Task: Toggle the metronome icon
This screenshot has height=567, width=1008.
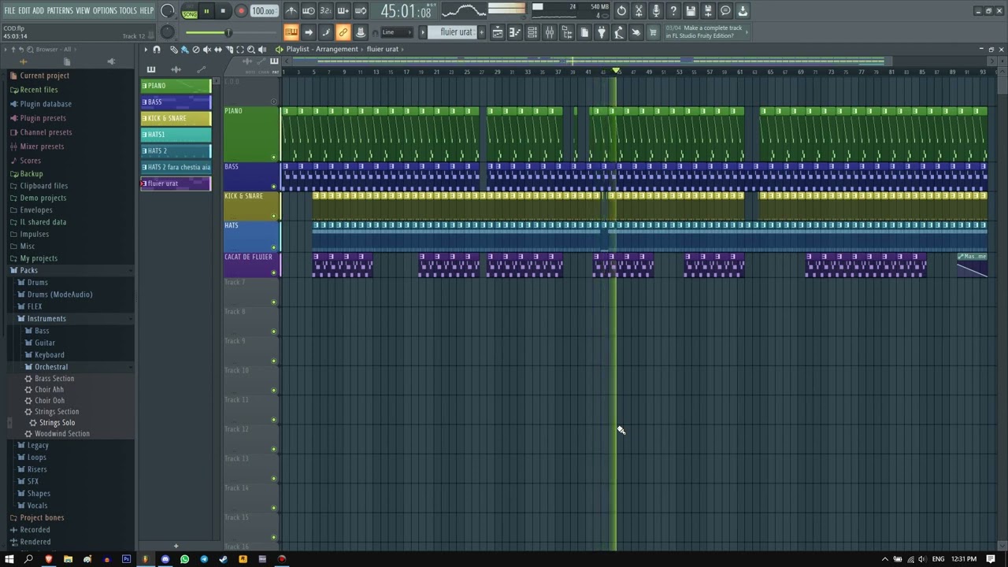Action: [292, 11]
